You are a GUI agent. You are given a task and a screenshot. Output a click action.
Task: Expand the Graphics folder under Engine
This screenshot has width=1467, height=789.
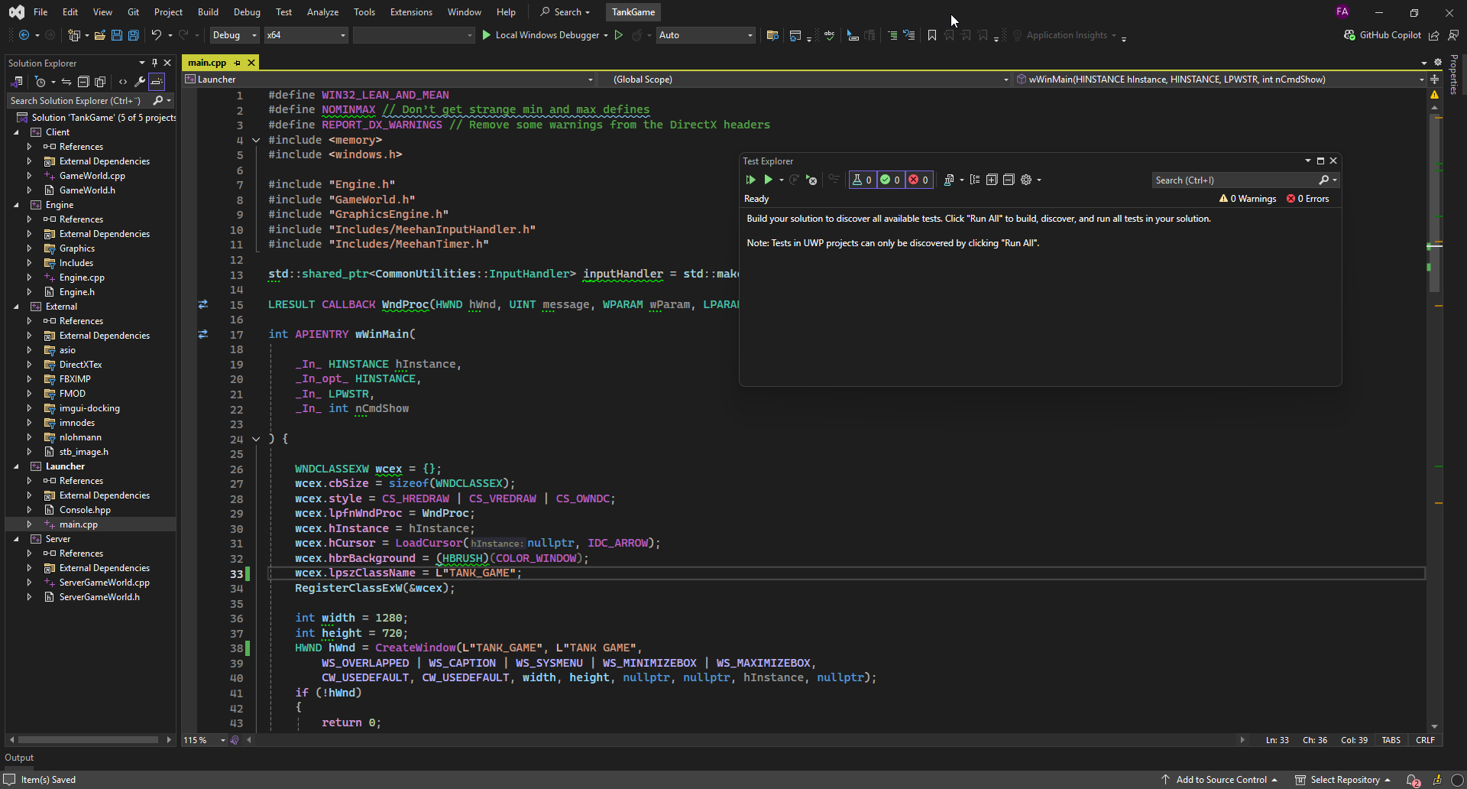[x=29, y=248]
